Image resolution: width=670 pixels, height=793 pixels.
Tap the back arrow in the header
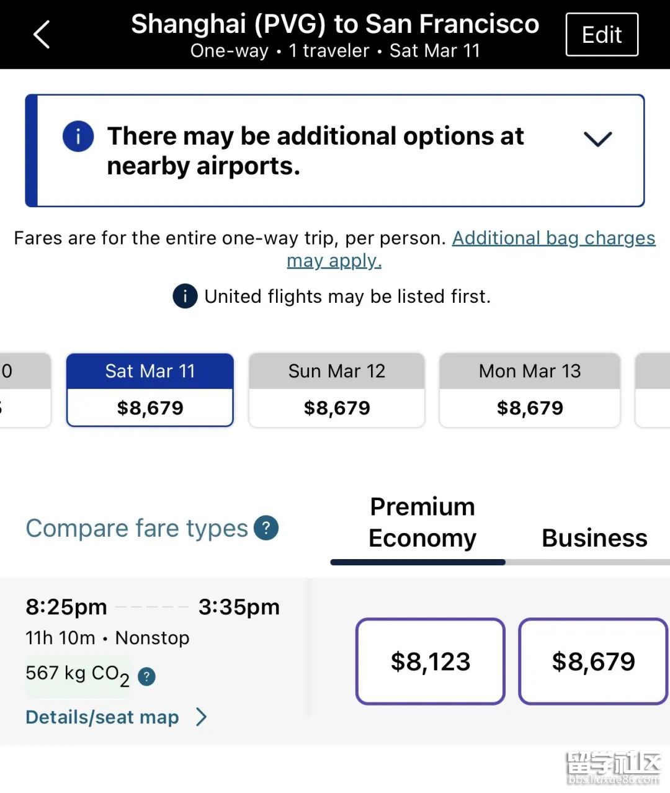tap(42, 35)
